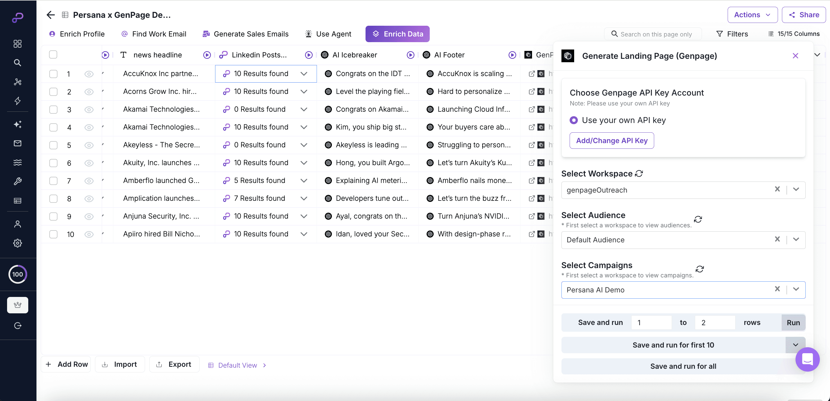Click Add/Change API Key button
The height and width of the screenshot is (401, 830).
(x=611, y=141)
